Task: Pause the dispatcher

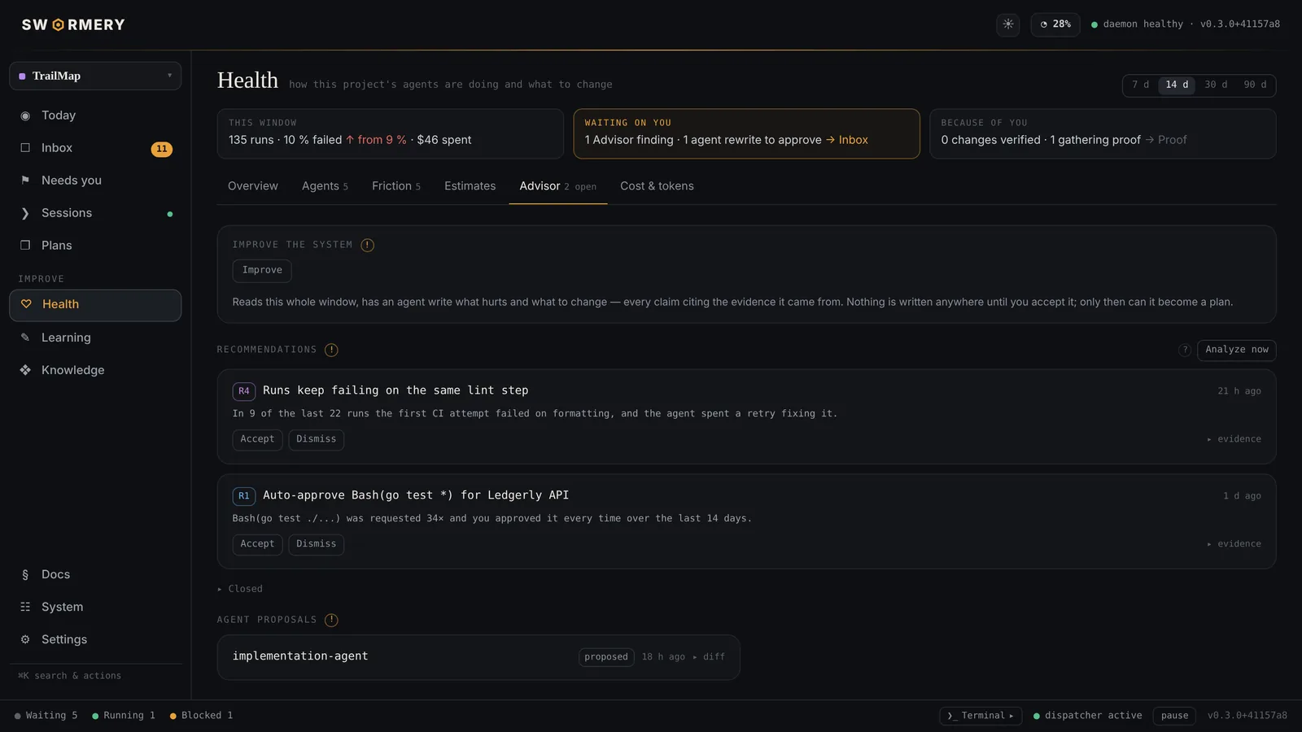Action: coord(1174,716)
